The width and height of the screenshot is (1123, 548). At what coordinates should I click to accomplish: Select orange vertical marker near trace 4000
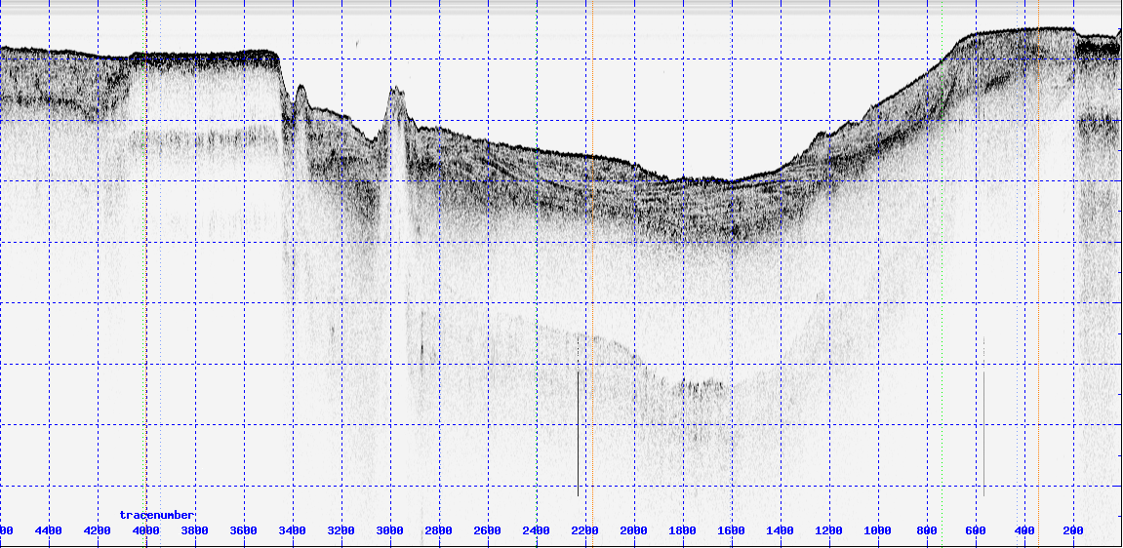(145, 274)
